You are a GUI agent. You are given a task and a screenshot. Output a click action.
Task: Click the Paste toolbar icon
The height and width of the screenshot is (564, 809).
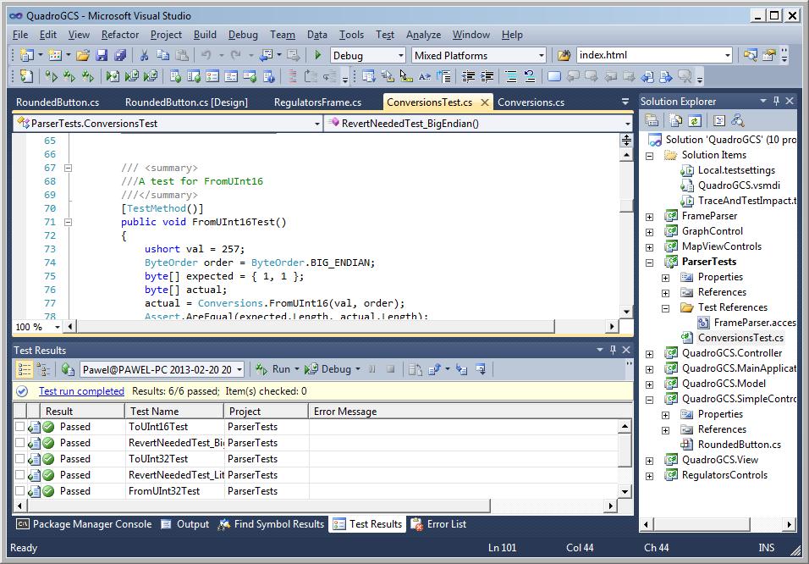[x=182, y=55]
